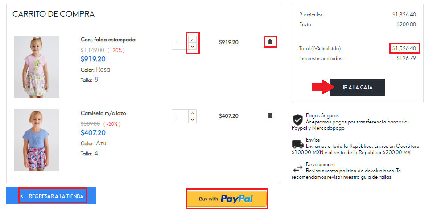Click the Envíos delivery truck icon
429x211 pixels.
297,144
